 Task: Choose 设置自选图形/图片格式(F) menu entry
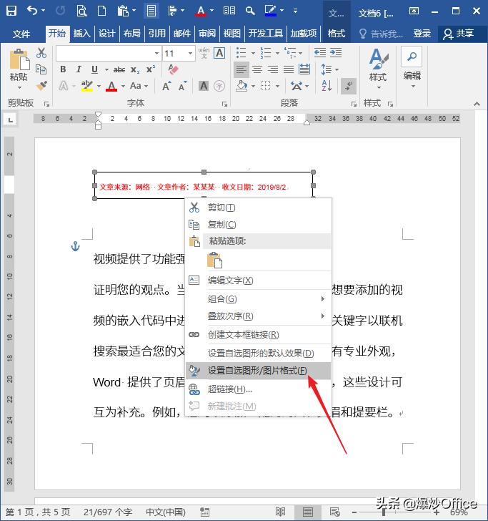(x=259, y=371)
